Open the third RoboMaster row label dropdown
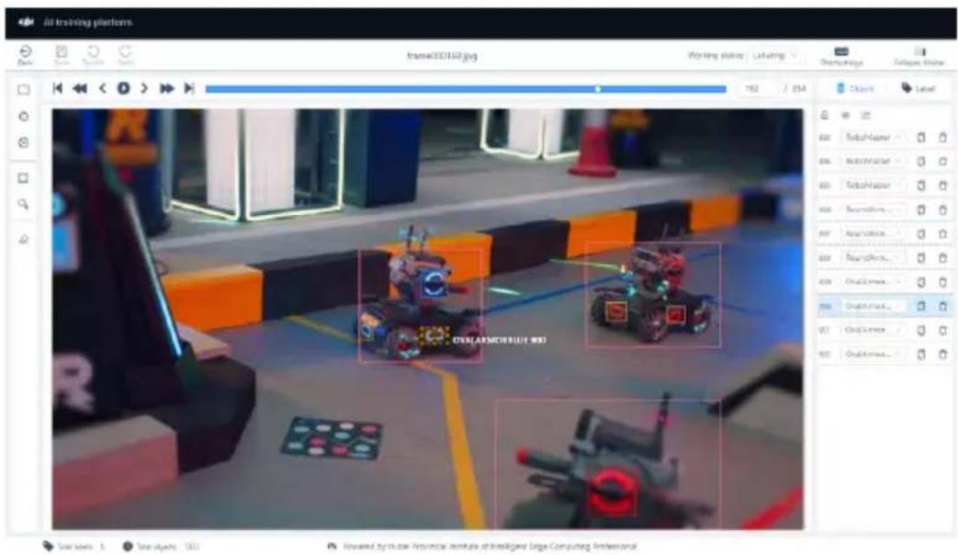Image resolution: width=958 pixels, height=555 pixels. [x=873, y=186]
